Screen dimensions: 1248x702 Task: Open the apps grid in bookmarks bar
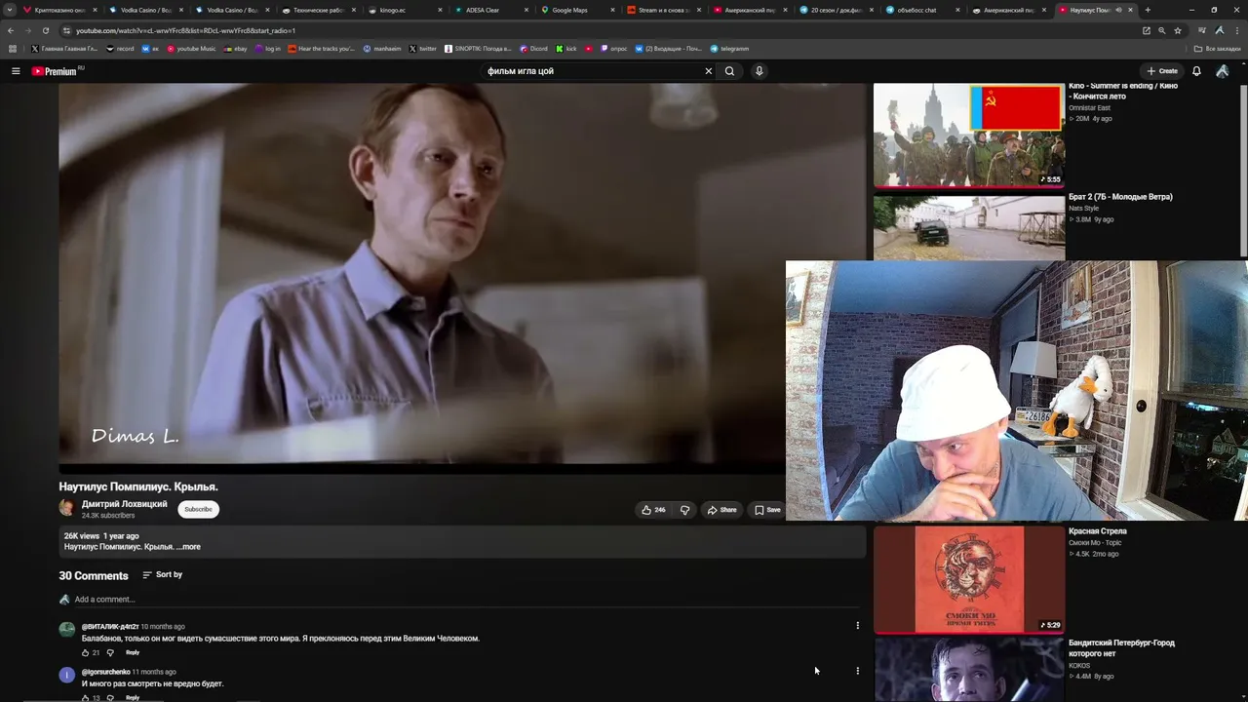click(14, 49)
